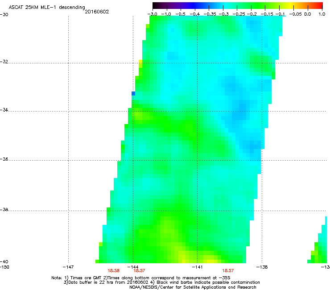The width and height of the screenshot is (330, 290).
Task: Click the date label 20160602
Action: click(97, 12)
